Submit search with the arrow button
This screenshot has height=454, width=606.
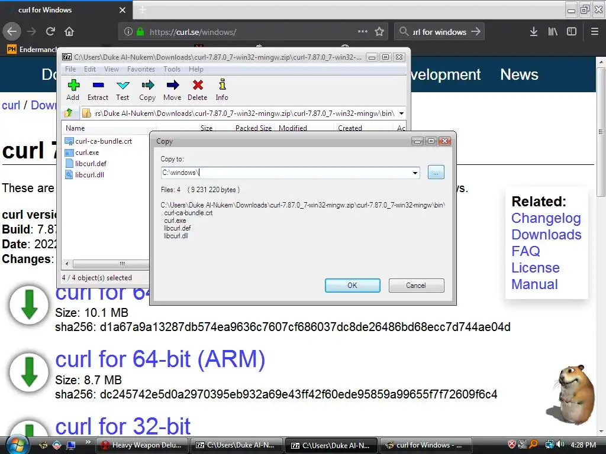click(476, 32)
